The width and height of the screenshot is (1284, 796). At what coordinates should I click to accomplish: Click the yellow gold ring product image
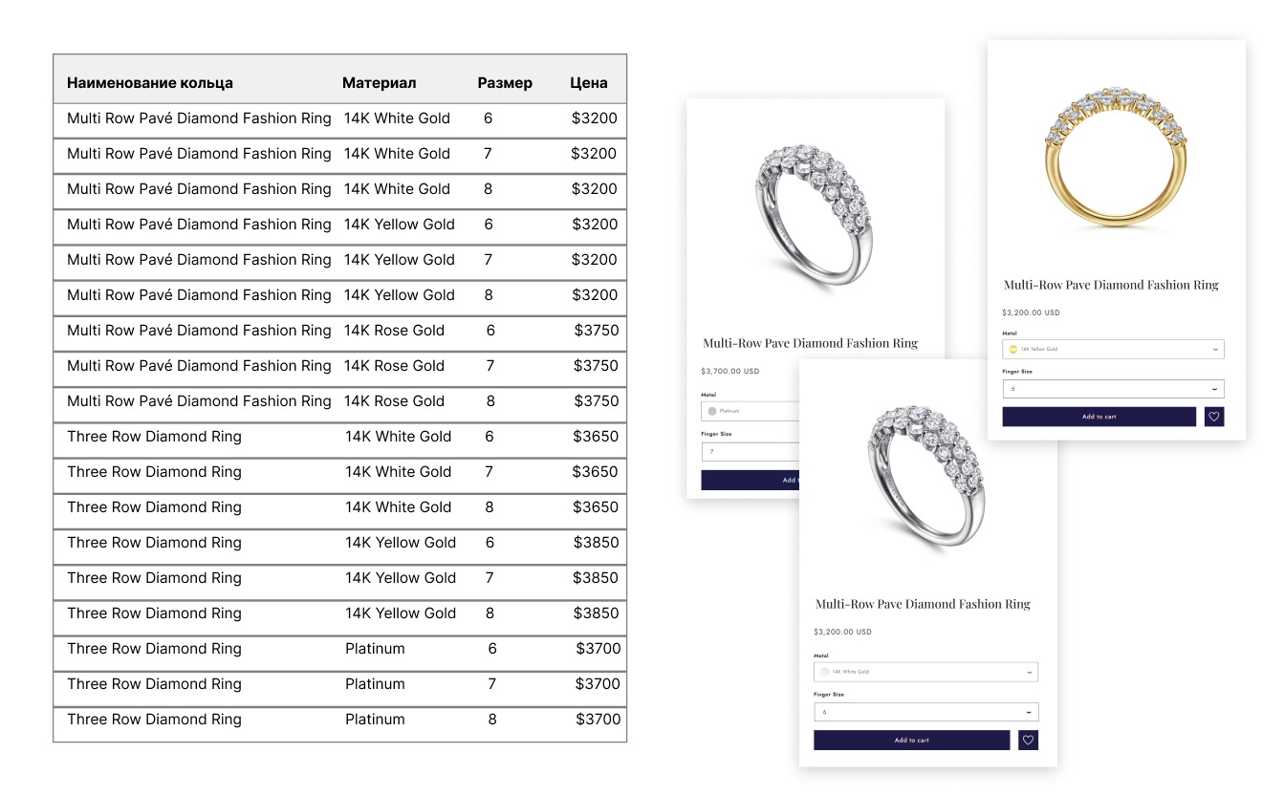click(x=1116, y=158)
